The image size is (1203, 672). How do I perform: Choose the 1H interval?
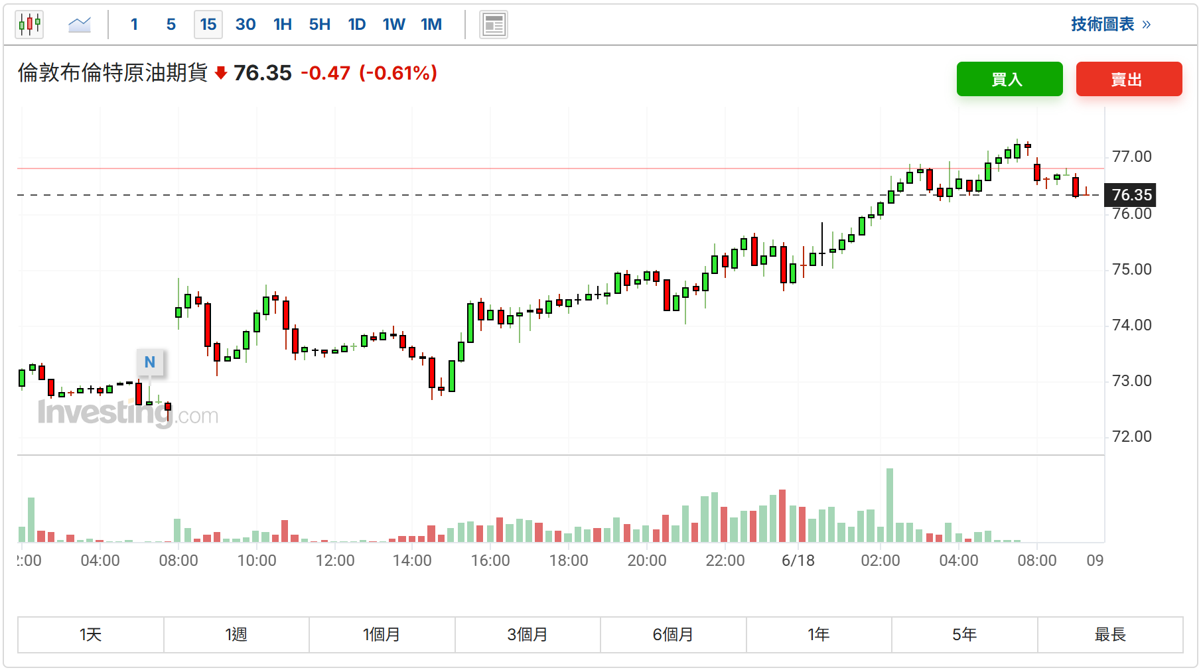point(283,25)
